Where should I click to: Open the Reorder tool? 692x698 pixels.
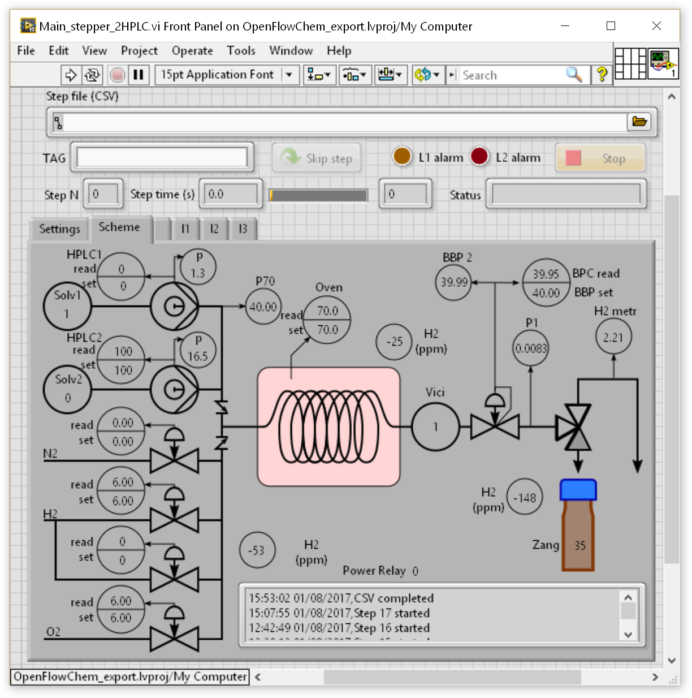click(426, 75)
